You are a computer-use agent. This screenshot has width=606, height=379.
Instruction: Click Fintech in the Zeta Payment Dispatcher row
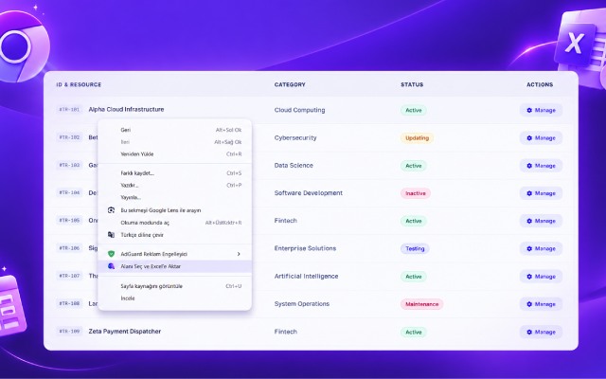tap(286, 332)
